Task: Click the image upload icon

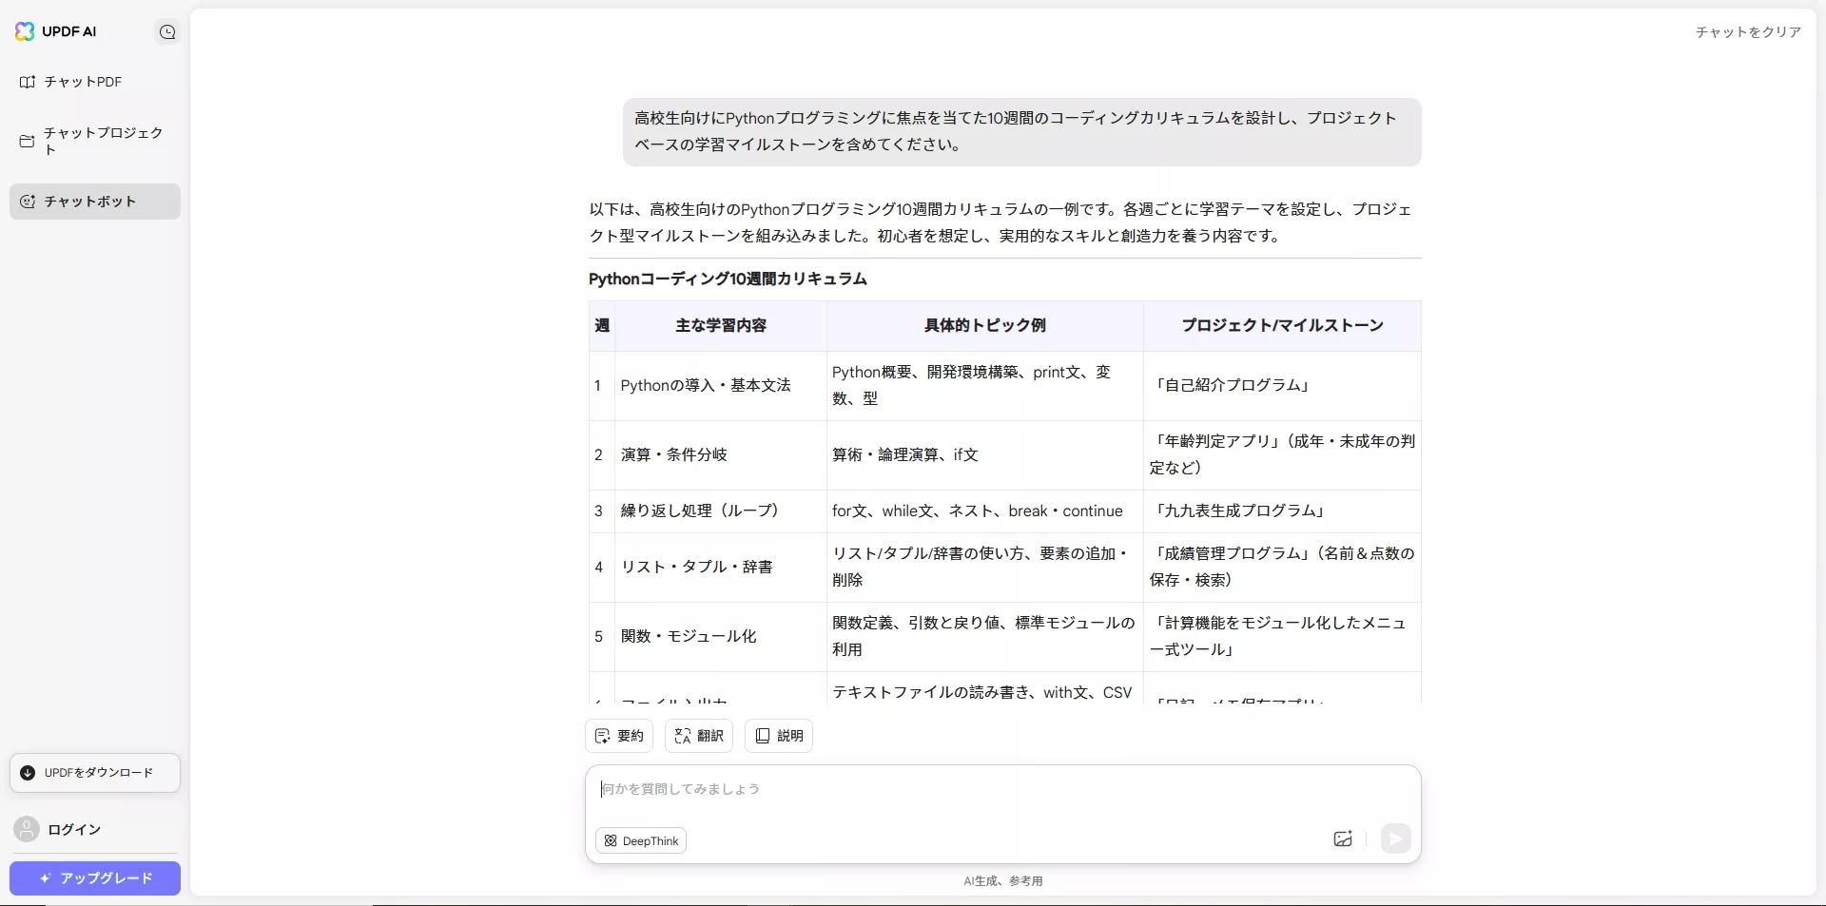Action: point(1343,839)
